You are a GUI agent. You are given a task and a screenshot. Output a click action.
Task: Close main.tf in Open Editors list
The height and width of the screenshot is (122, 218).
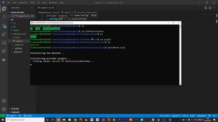tap(13, 16)
